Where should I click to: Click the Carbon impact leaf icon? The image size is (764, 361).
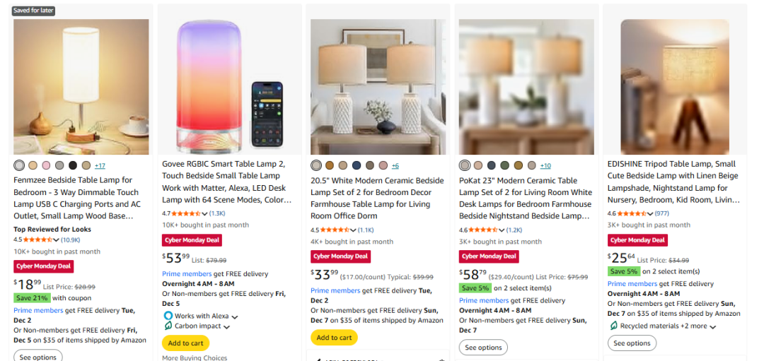click(x=168, y=326)
